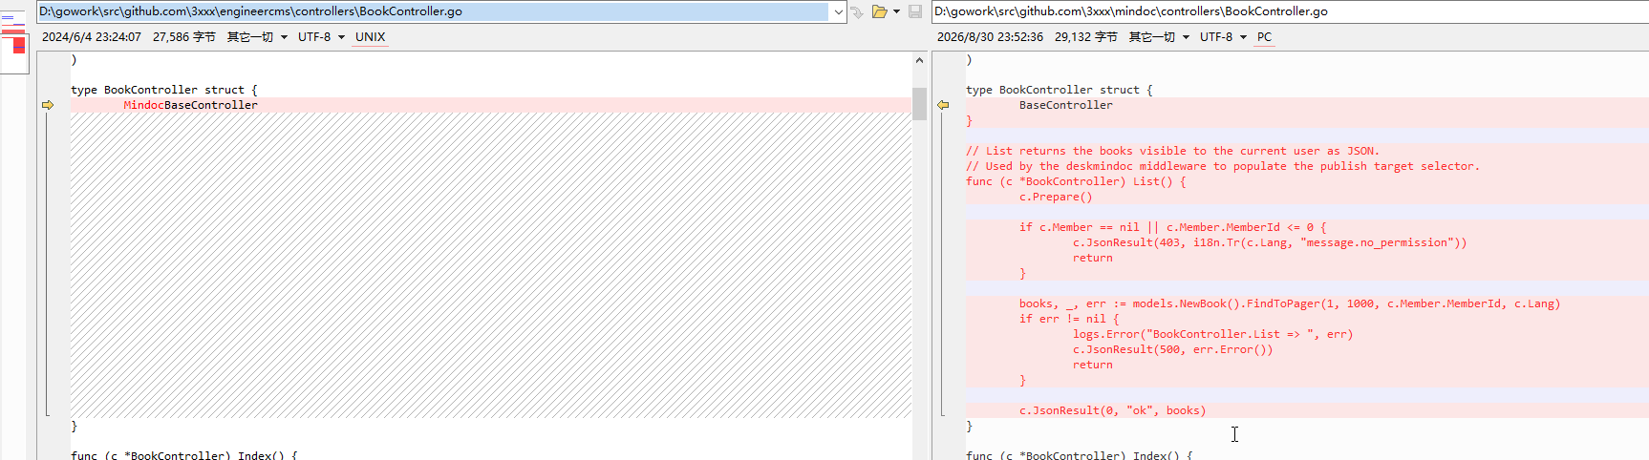1649x460 pixels.
Task: Click left pane 'type BookController struct {' line
Action: [x=164, y=90]
